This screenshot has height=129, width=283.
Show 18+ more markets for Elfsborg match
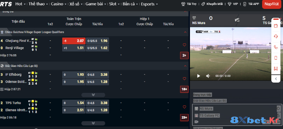(184, 89)
